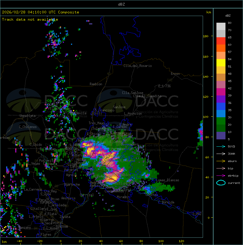
Task: Click the green swatch below 30
Action: pyautogui.click(x=221, y=121)
